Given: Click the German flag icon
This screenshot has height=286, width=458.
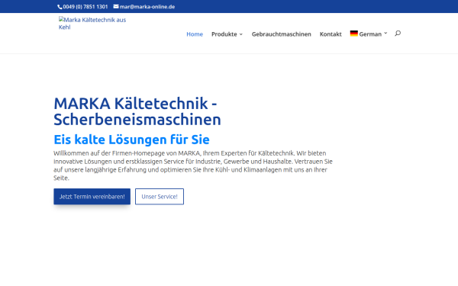Looking at the screenshot, I should 354,34.
